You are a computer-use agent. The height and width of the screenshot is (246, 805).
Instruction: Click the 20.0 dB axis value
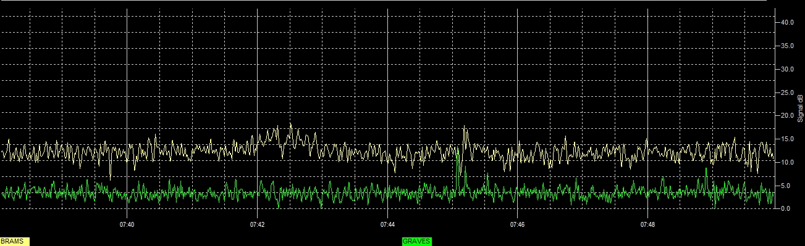click(787, 115)
